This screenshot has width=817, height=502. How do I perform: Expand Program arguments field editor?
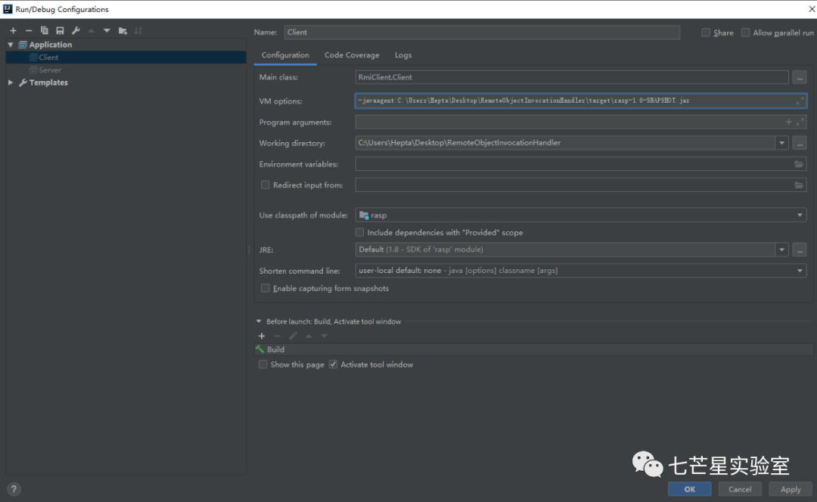pyautogui.click(x=800, y=122)
